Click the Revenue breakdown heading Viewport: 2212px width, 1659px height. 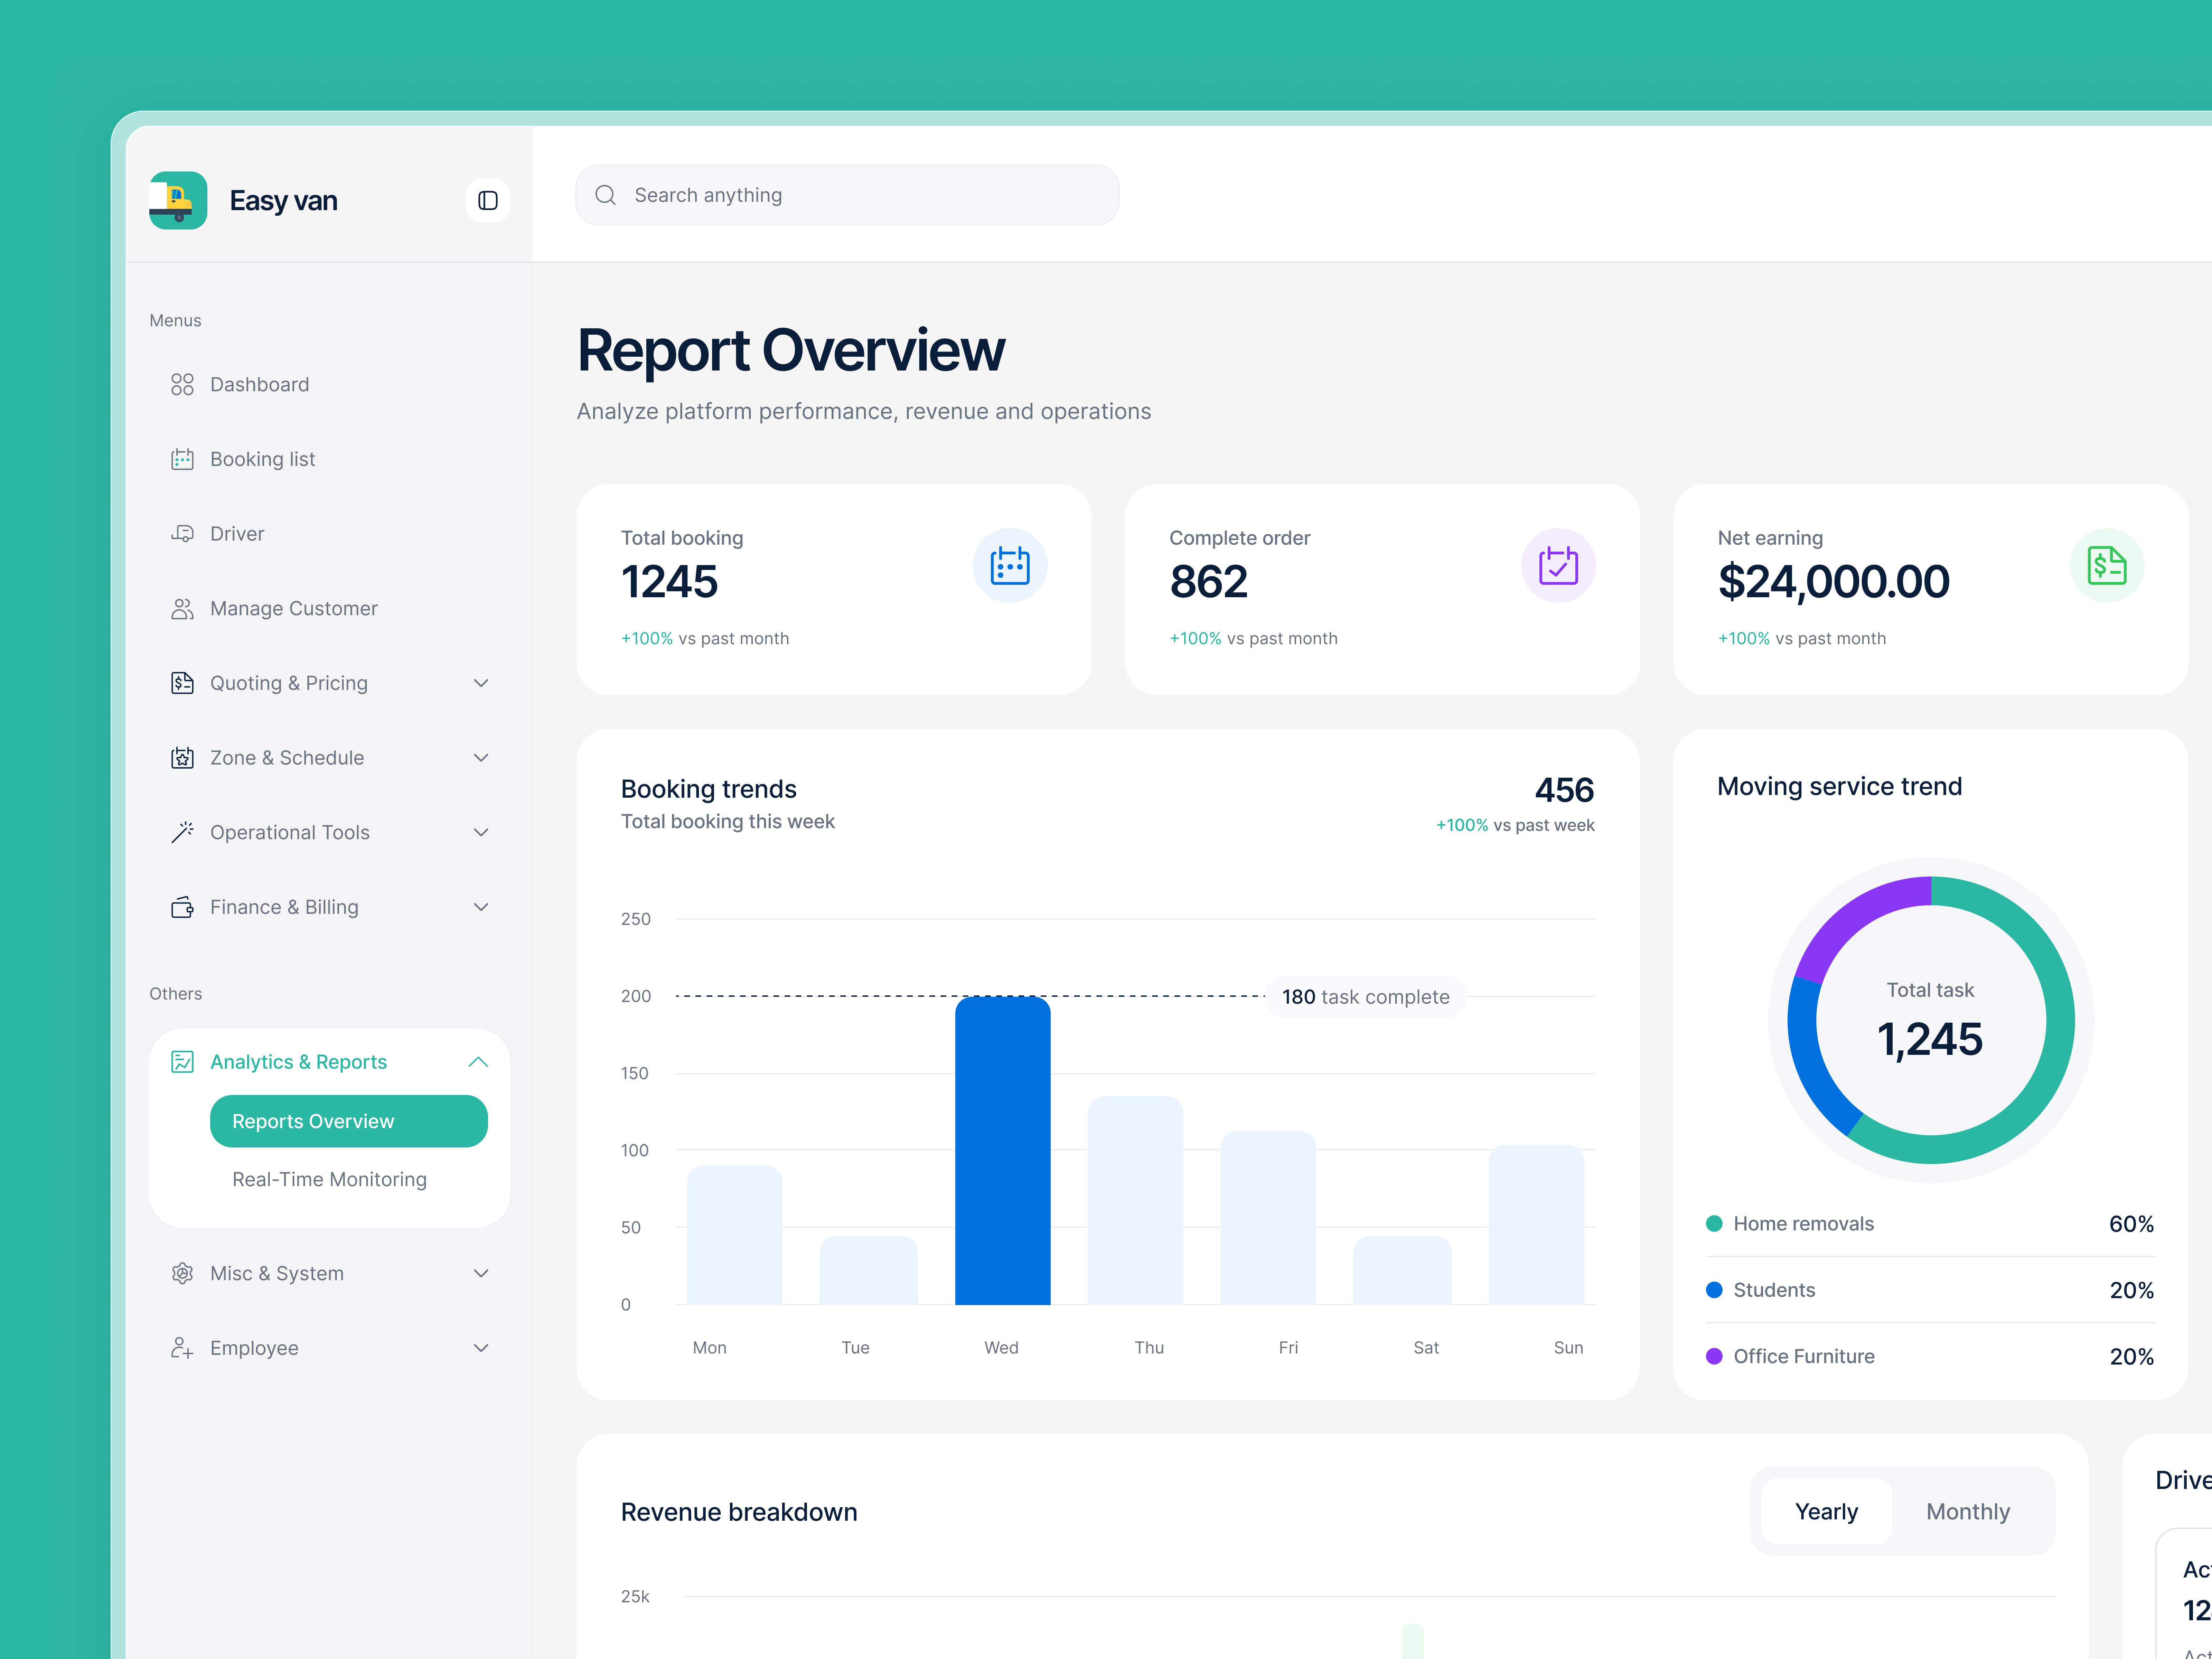coord(739,1512)
